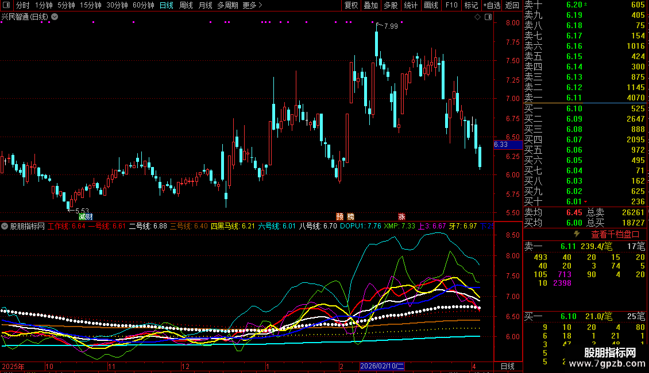Click the 榜 signal marker on chart
649x373 pixels.
(350, 216)
